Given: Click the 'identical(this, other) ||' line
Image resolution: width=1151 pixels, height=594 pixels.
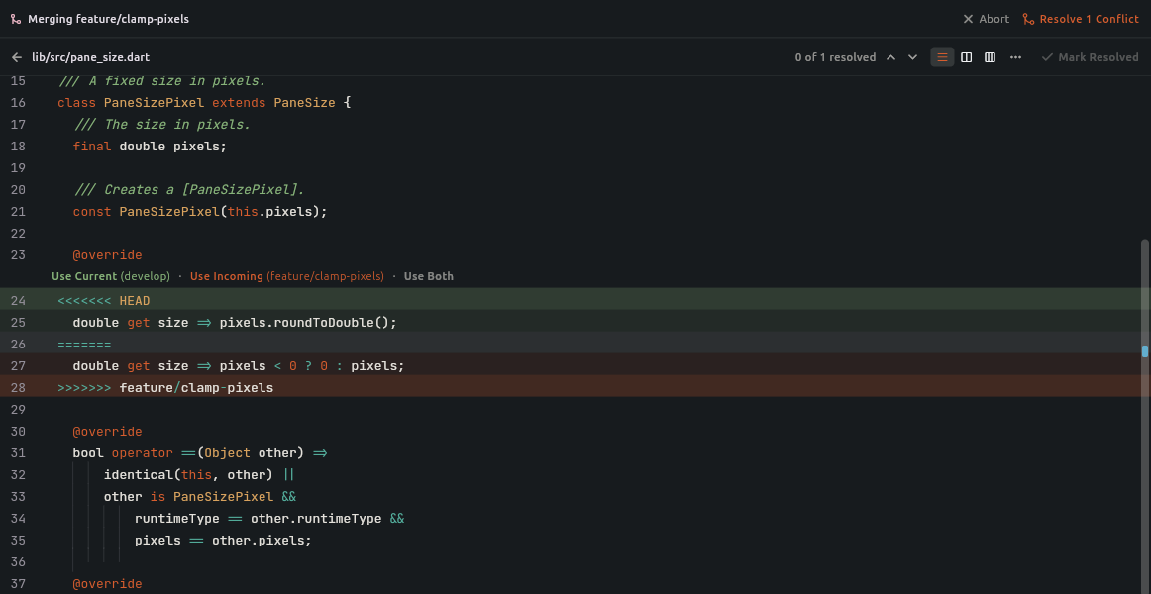Looking at the screenshot, I should tap(199, 474).
